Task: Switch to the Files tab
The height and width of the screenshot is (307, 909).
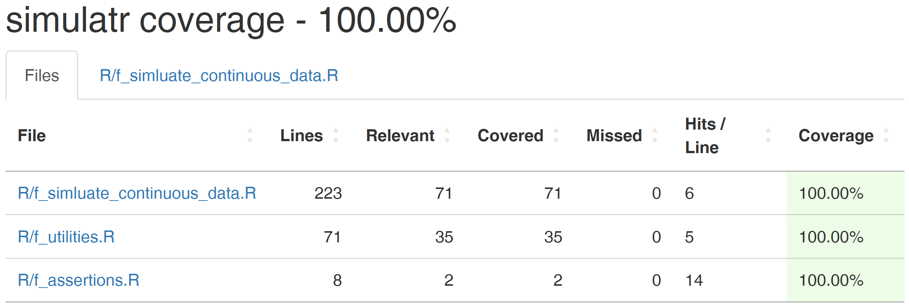Action: coord(42,75)
